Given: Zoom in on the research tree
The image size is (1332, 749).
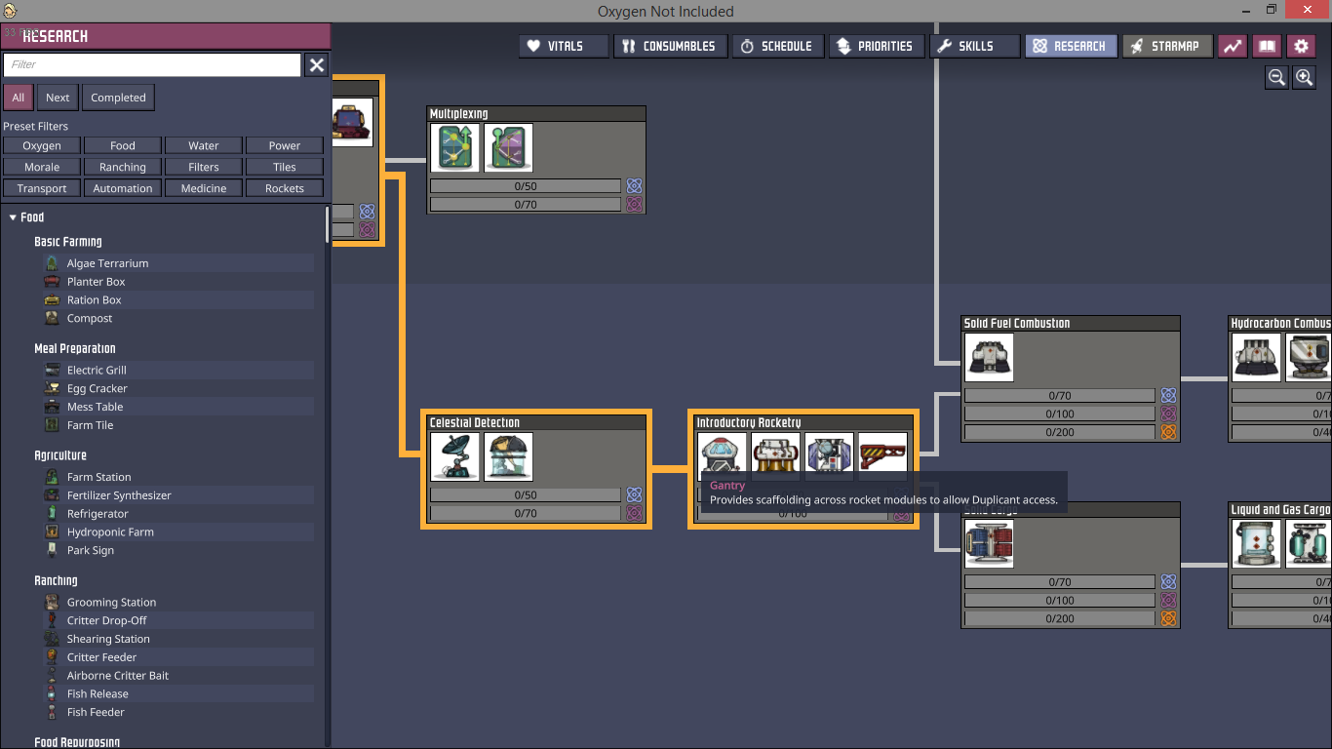Looking at the screenshot, I should 1304,78.
